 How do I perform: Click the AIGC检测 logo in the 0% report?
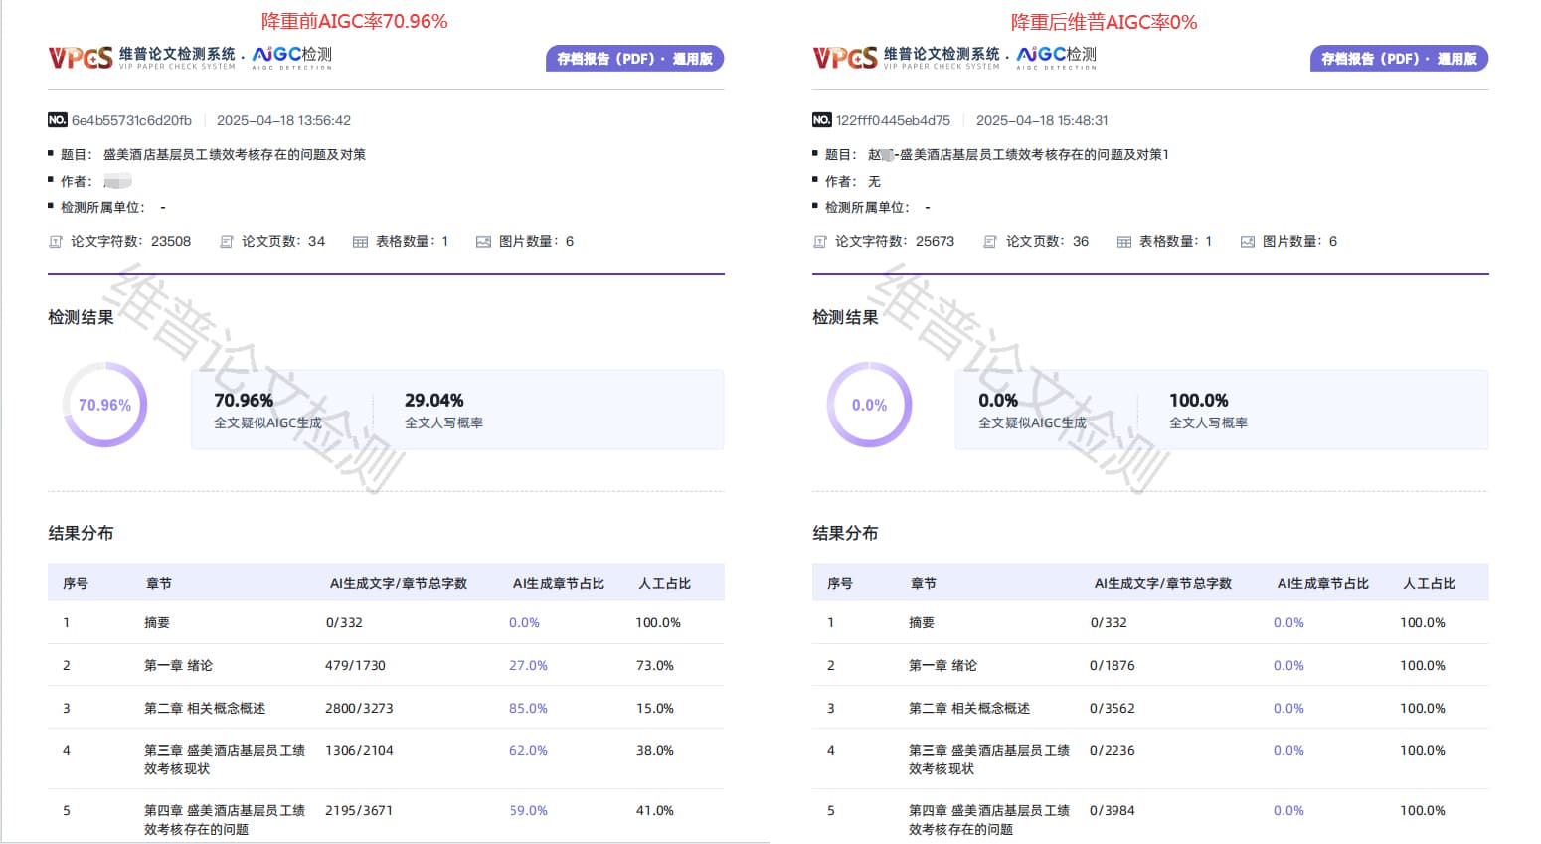click(x=1056, y=56)
